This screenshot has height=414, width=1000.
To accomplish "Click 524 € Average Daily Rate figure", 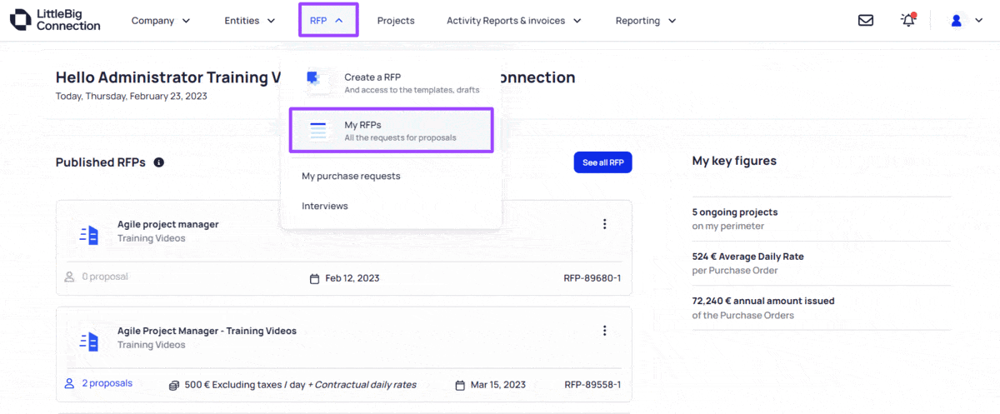I will [748, 257].
